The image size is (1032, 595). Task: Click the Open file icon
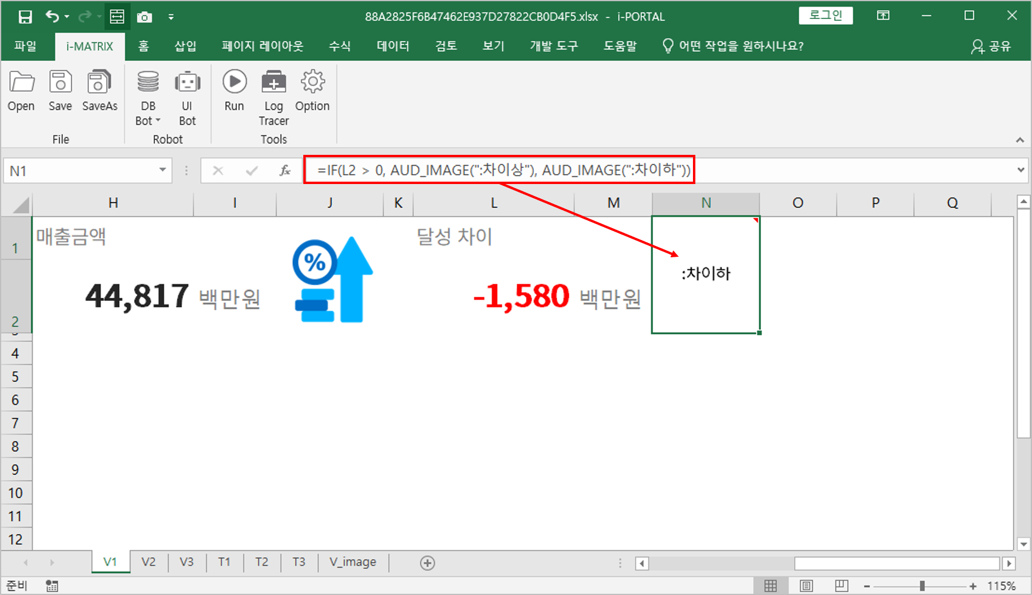(21, 83)
